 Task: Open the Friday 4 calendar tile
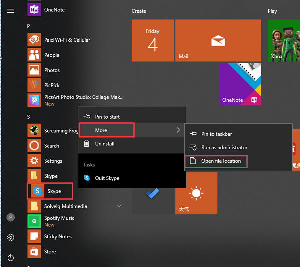(x=153, y=41)
